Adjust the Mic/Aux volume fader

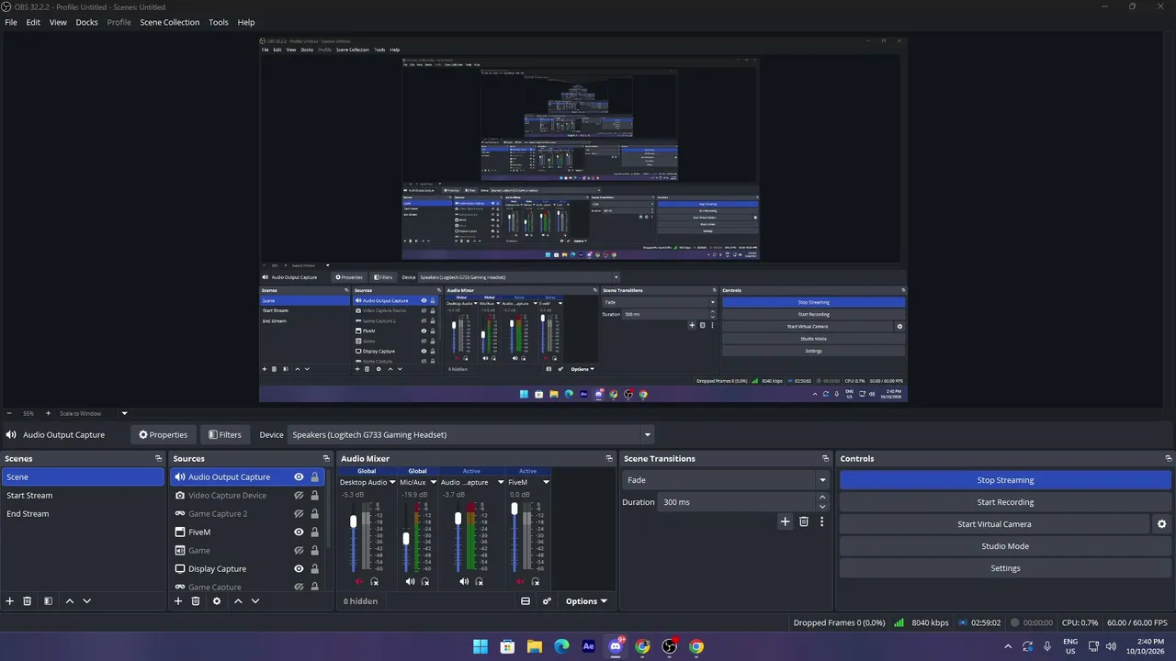coord(406,540)
